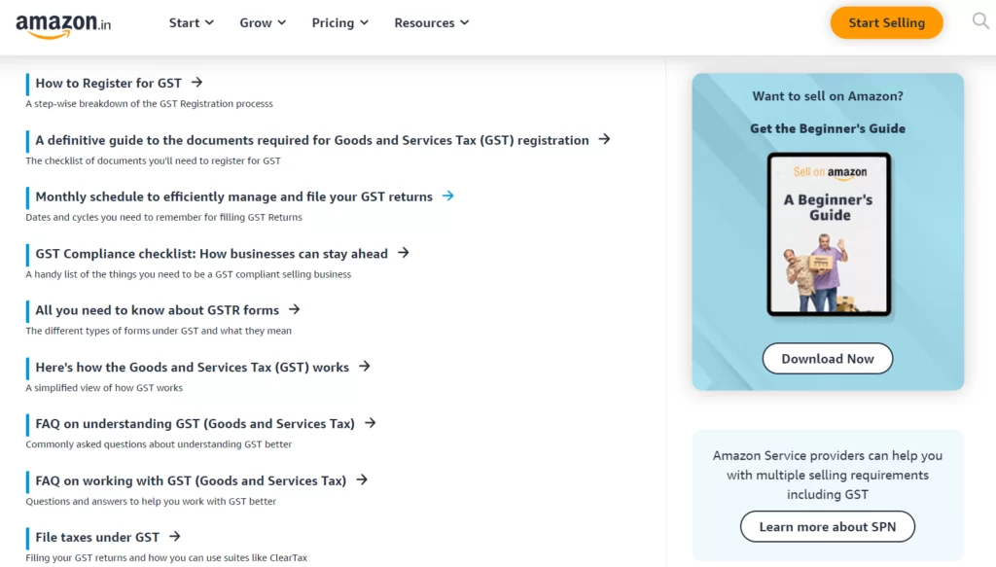This screenshot has width=996, height=567.
Task: Click the Download Now button
Action: (x=827, y=359)
